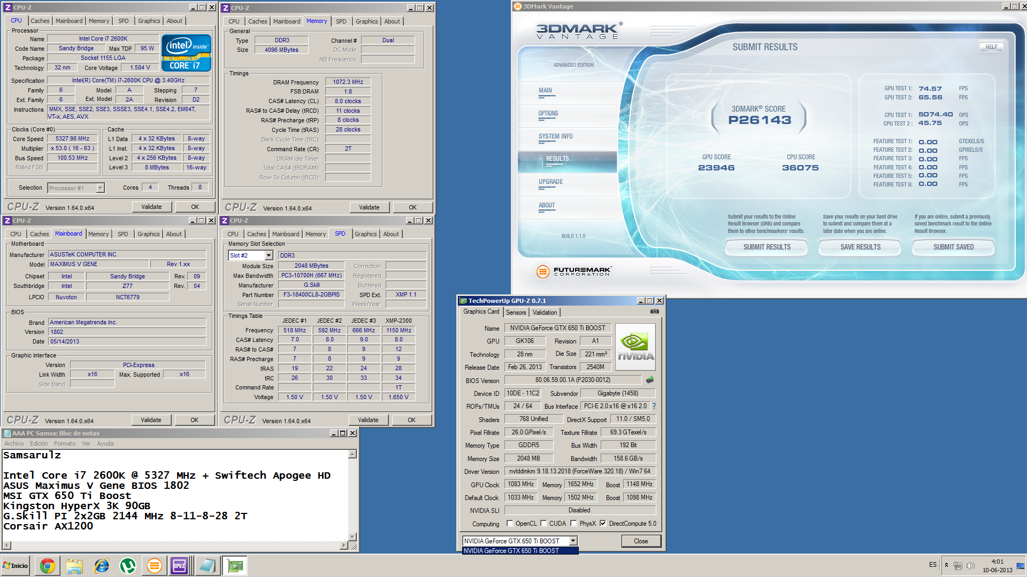
Task: Toggle the CUDA checkbox in GPU-Z
Action: coord(543,524)
